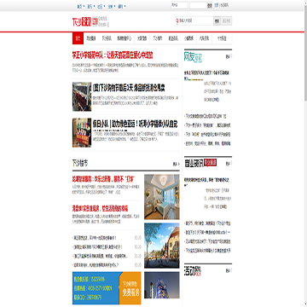
Task: Click the gray button right of search button
Action: click(x=227, y=20)
